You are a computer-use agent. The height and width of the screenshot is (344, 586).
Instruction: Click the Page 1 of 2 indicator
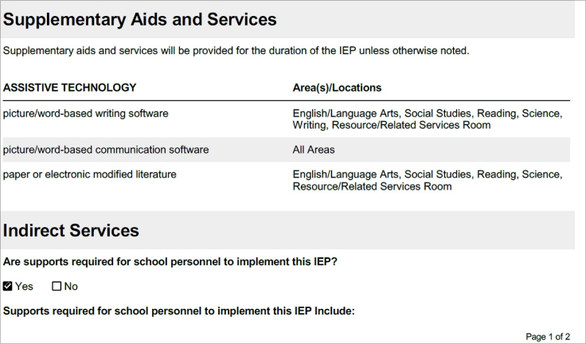tap(549, 337)
